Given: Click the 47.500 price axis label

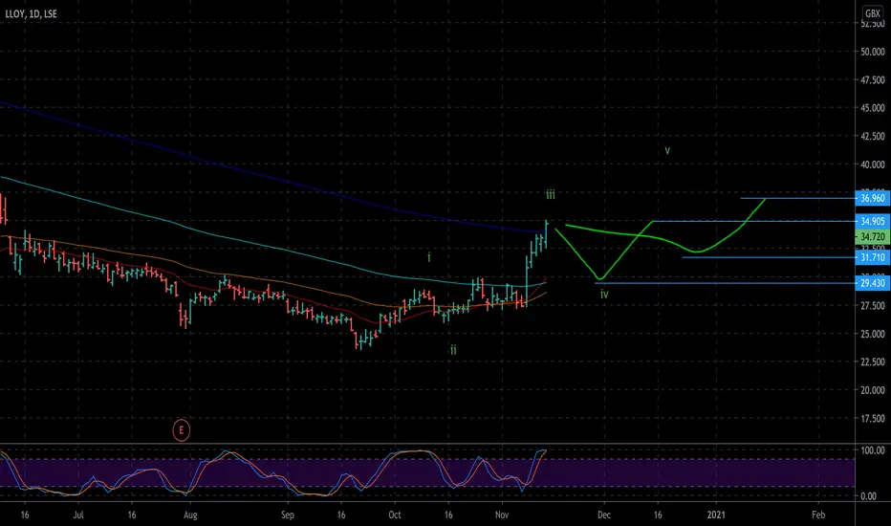Looking at the screenshot, I should click(873, 80).
